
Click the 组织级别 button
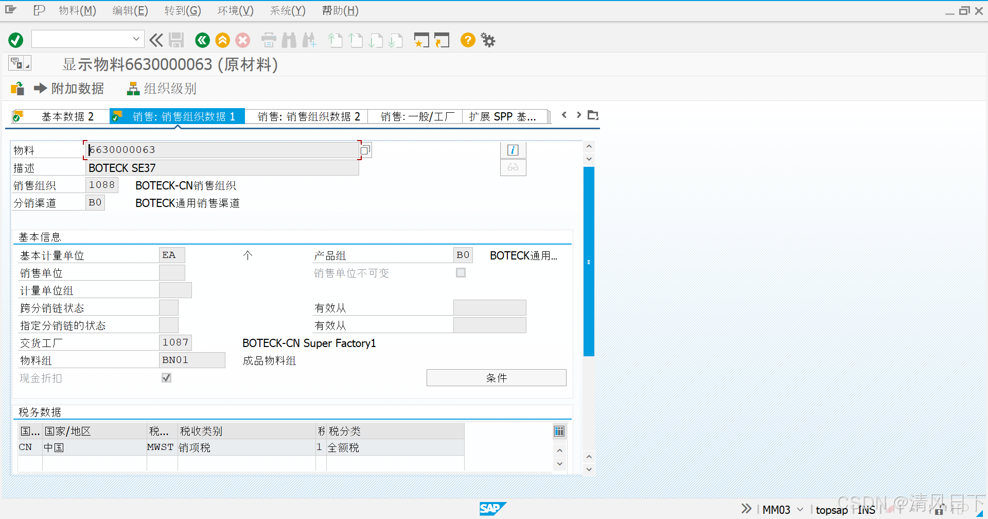tap(161, 89)
